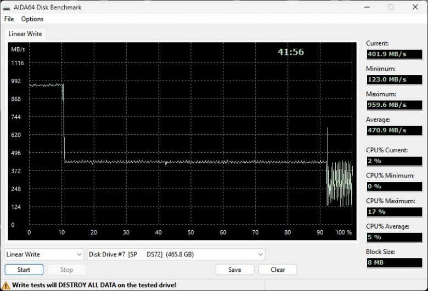Click the 1116 y-axis label
The image size is (428, 291).
point(18,63)
